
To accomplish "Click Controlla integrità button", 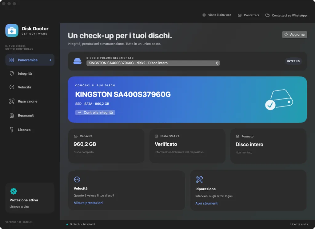I will point(95,112).
